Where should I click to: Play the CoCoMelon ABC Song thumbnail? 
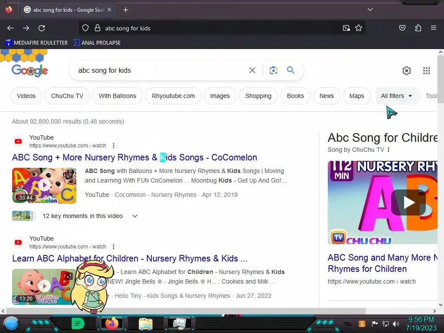44,186
